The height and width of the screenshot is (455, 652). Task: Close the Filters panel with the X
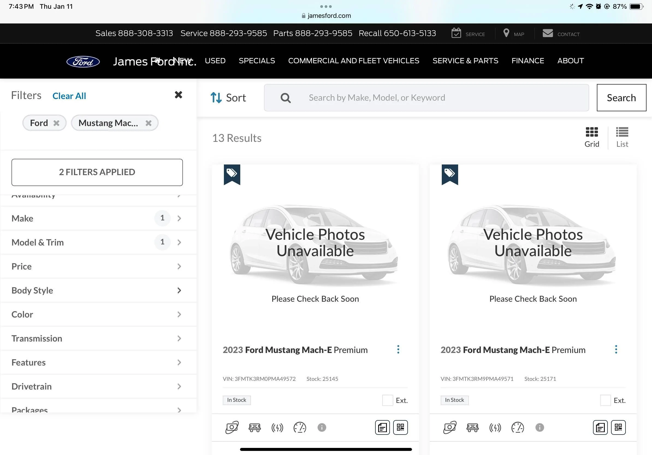click(178, 95)
